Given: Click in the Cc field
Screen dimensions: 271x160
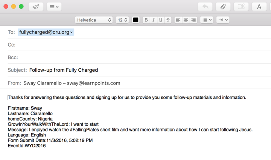Looking at the screenshot, I should 139,45.
